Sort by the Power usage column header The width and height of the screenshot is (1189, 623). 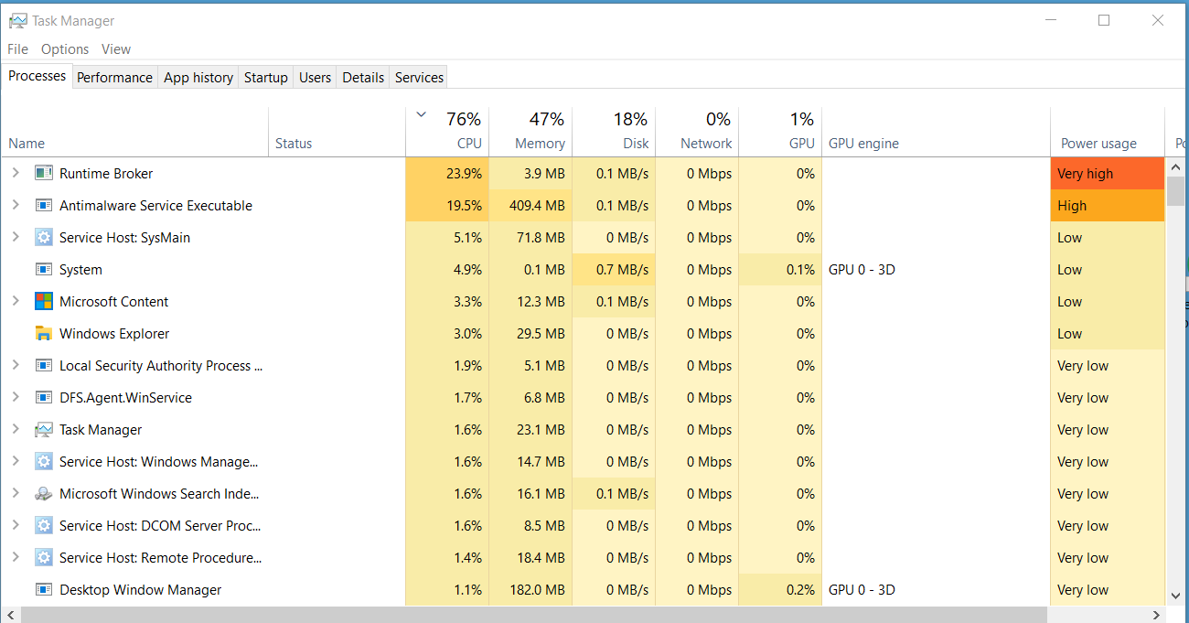click(x=1107, y=131)
